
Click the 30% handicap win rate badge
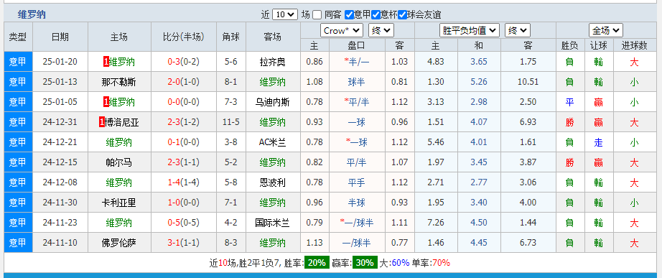point(365,263)
